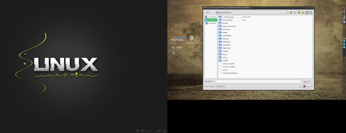Select the Letöltések folder
346x133 pixels.
(x=225, y=36)
